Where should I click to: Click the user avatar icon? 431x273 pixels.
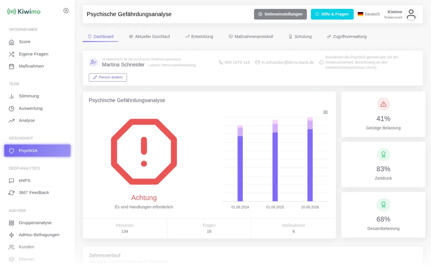coord(411,14)
